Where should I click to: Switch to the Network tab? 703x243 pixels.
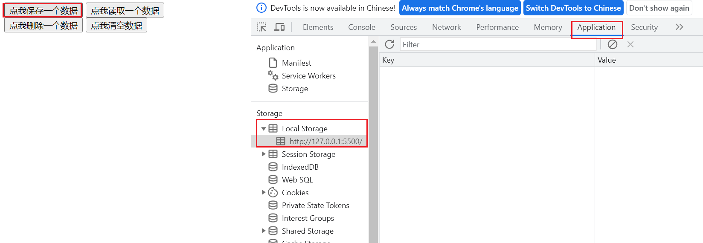pyautogui.click(x=446, y=27)
